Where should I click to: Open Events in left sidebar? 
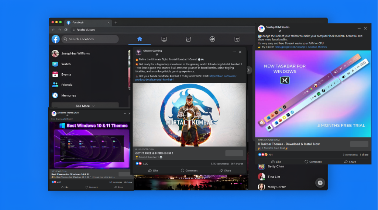[62, 74]
